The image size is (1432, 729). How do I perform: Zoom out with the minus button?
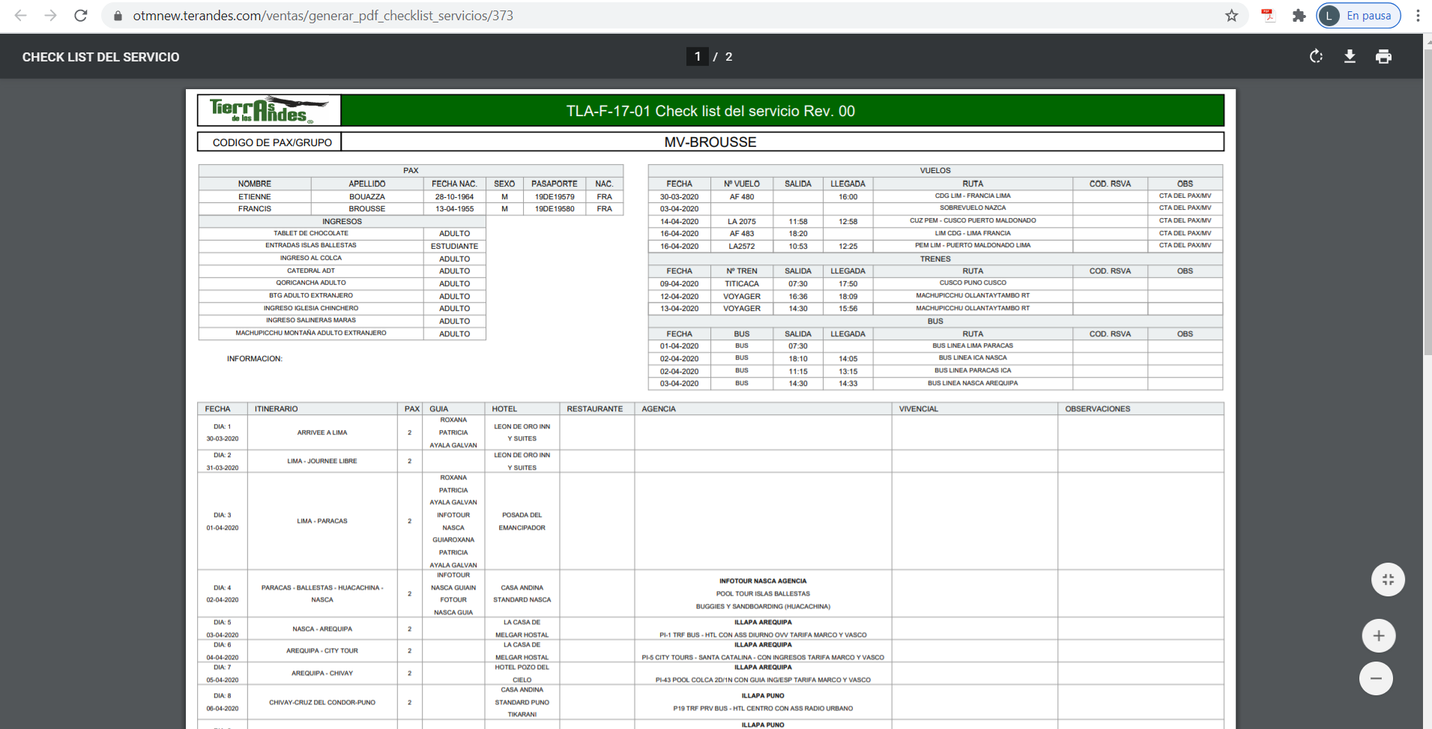pos(1376,679)
